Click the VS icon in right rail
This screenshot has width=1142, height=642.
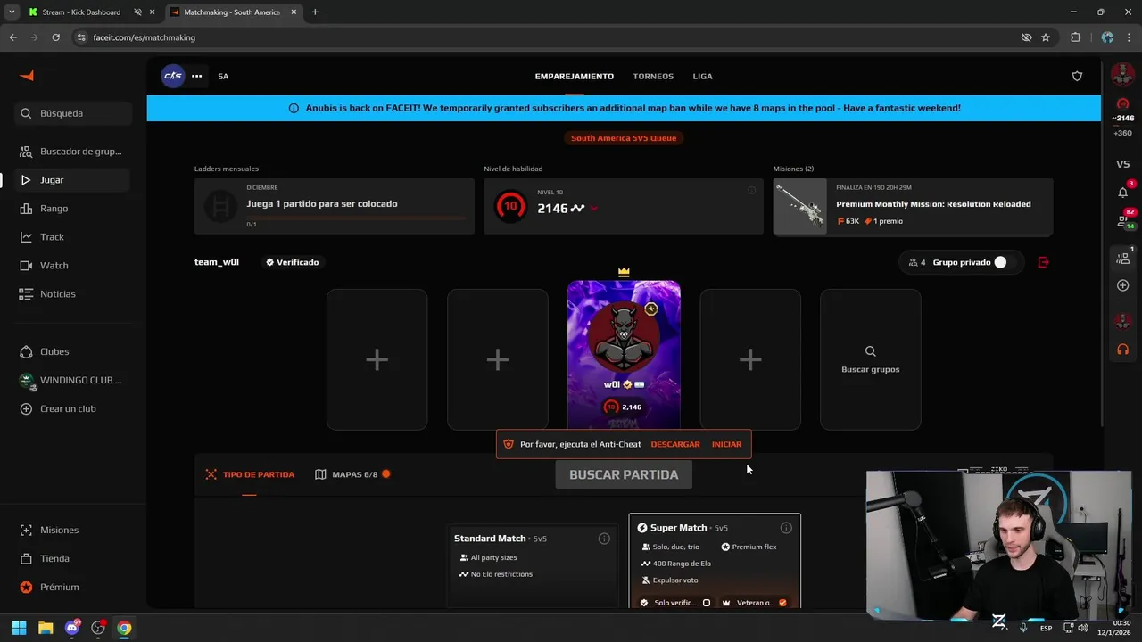pos(1123,164)
